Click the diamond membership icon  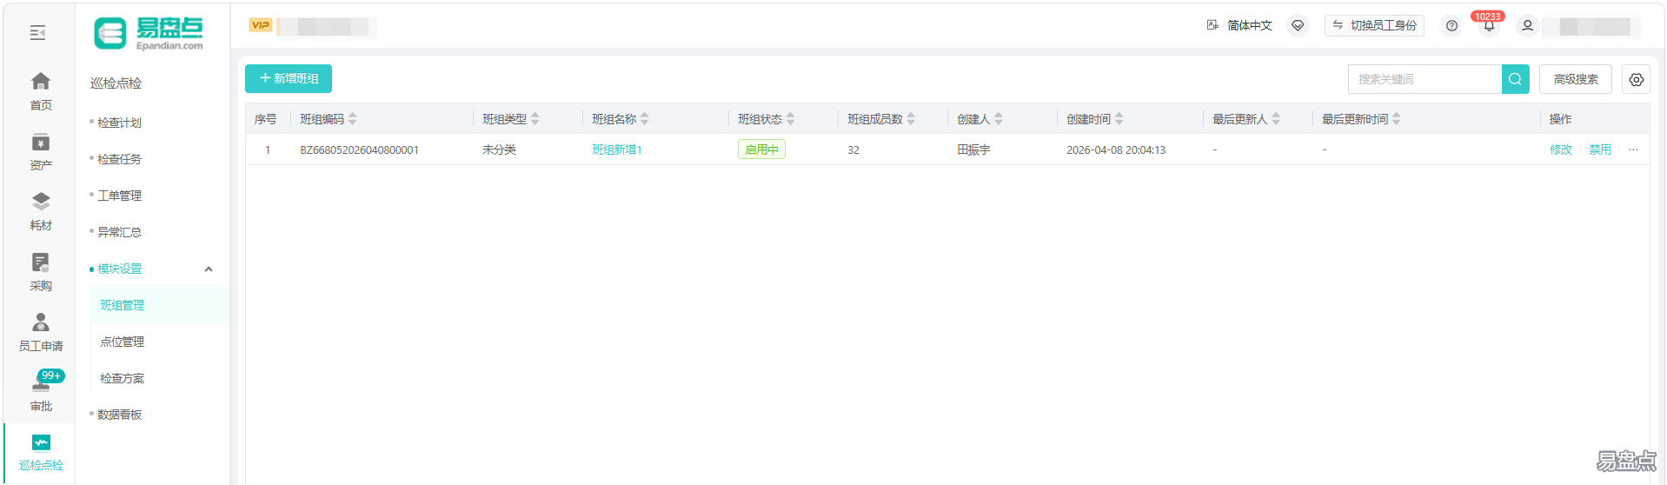coord(1298,25)
